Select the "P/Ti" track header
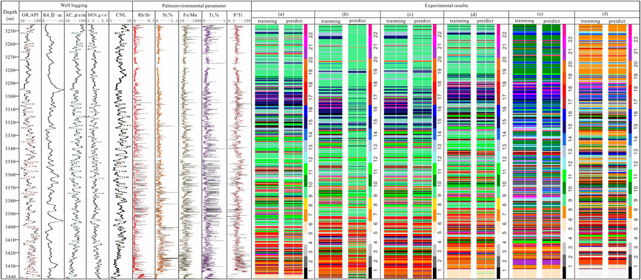The height and width of the screenshot is (280, 641). [x=237, y=15]
